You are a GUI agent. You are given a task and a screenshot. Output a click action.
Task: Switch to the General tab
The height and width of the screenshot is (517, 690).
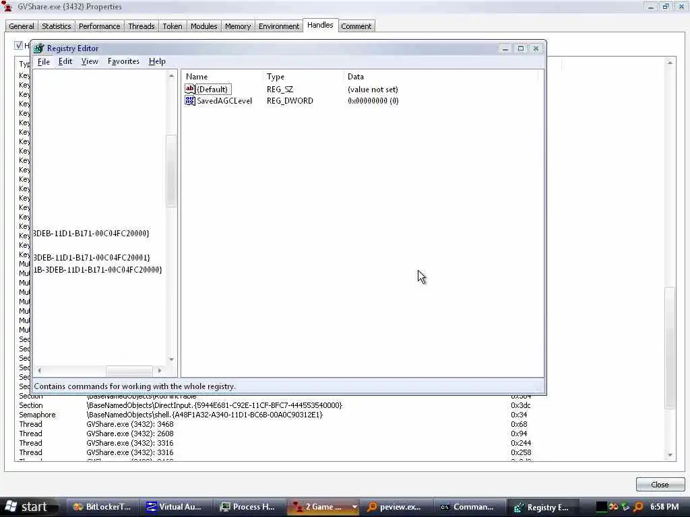point(21,26)
